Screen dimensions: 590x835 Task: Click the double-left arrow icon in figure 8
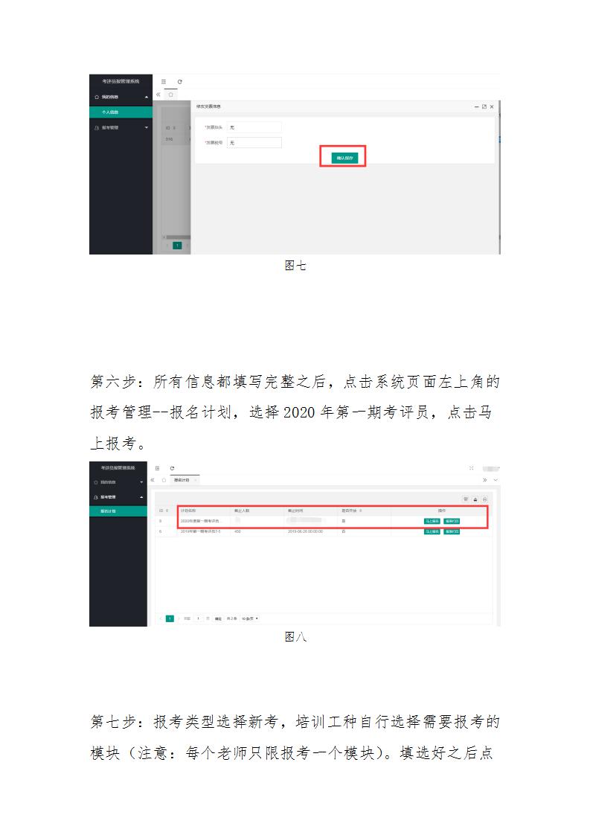click(153, 480)
